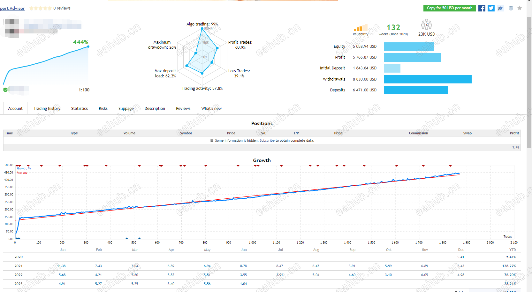The height and width of the screenshot is (292, 532).
Task: Switch to the What's new tab
Action: pos(211,108)
